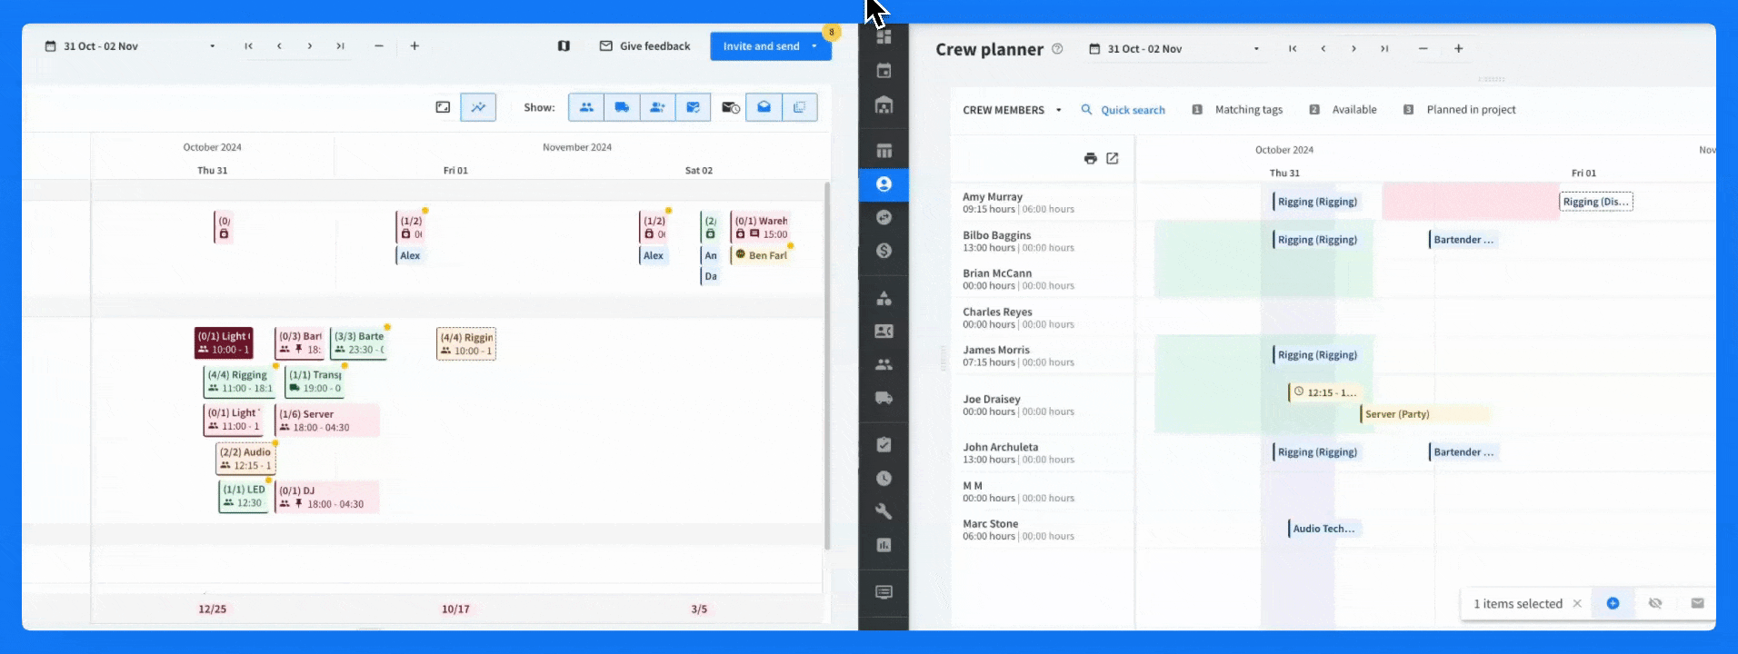Click the envelope icon in selection bar
1738x654 pixels.
1697,603
